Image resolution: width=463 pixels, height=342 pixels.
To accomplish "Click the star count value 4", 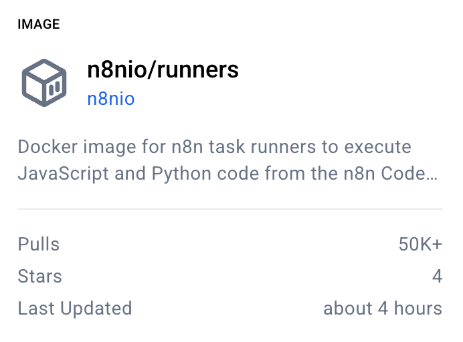I will tap(437, 277).
